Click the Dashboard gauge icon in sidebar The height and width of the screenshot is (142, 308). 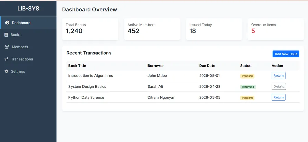click(7, 23)
